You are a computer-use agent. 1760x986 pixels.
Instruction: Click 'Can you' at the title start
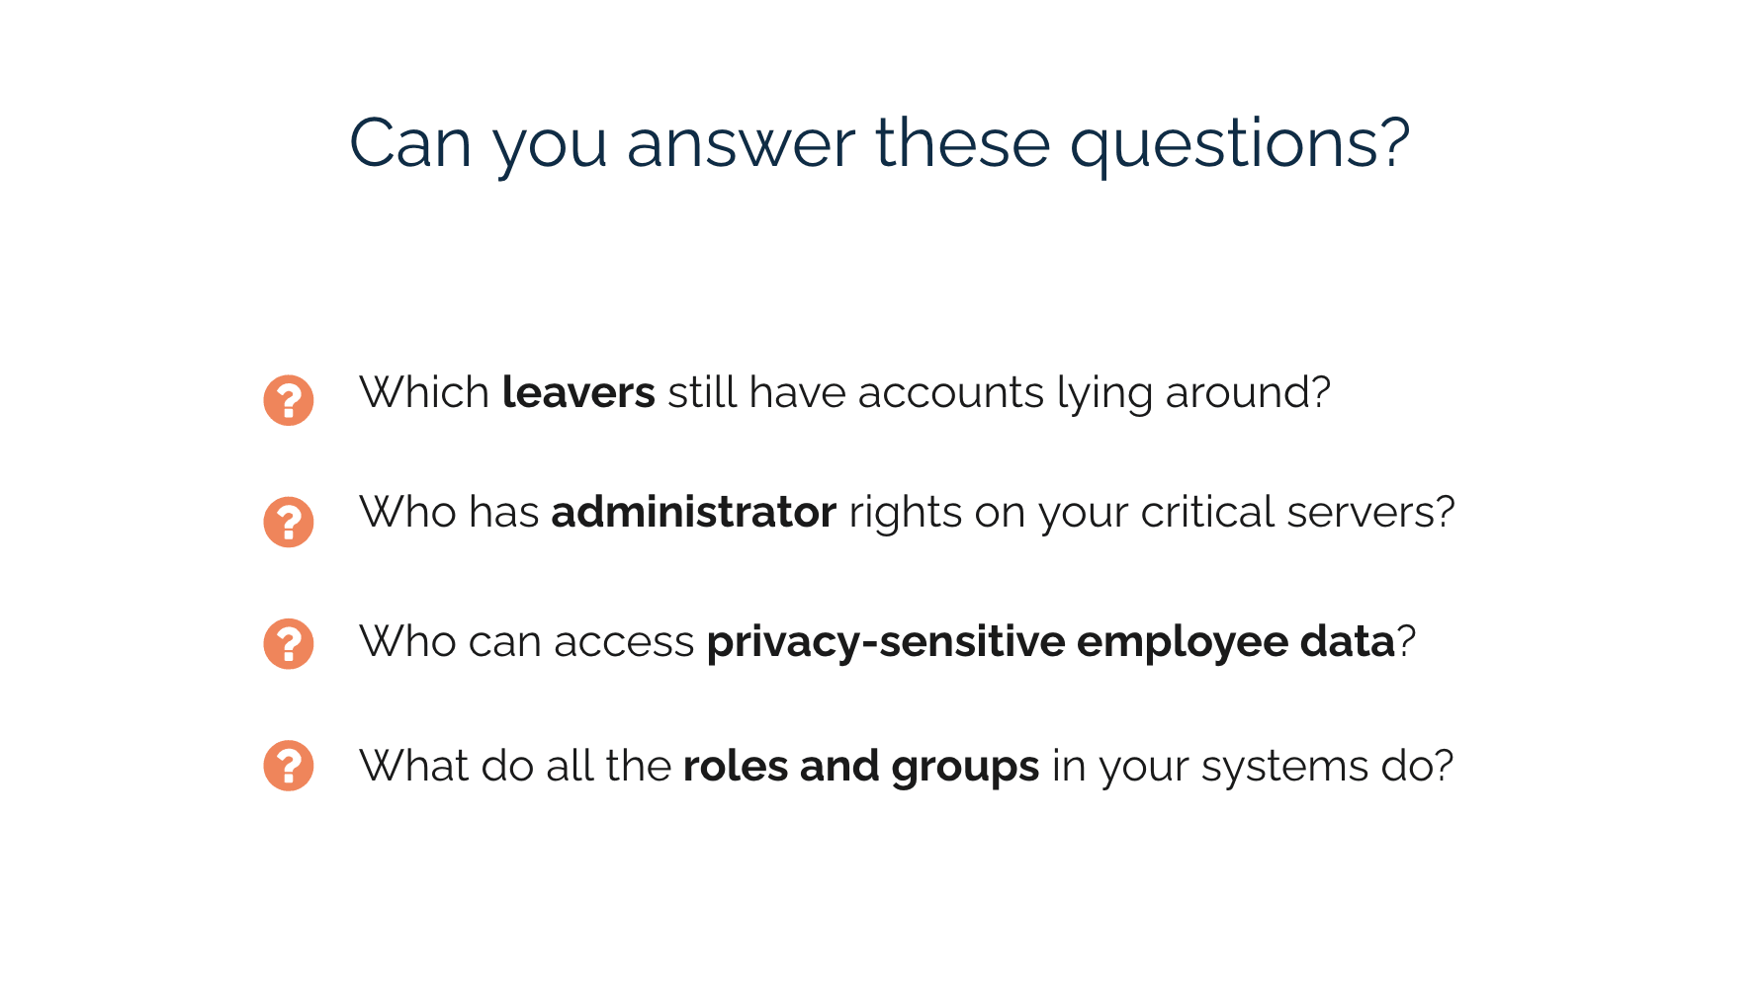[479, 146]
